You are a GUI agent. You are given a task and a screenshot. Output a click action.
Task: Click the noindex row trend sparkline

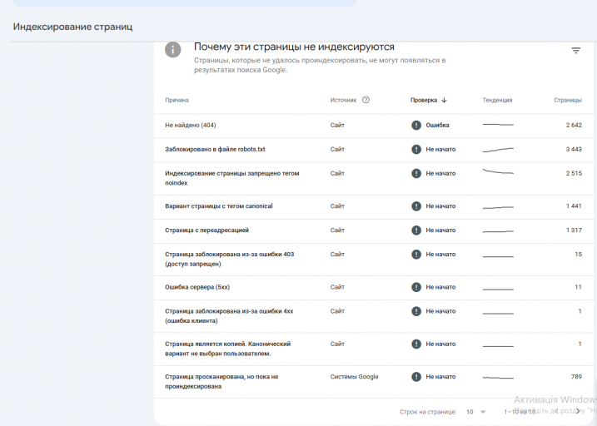[498, 171]
